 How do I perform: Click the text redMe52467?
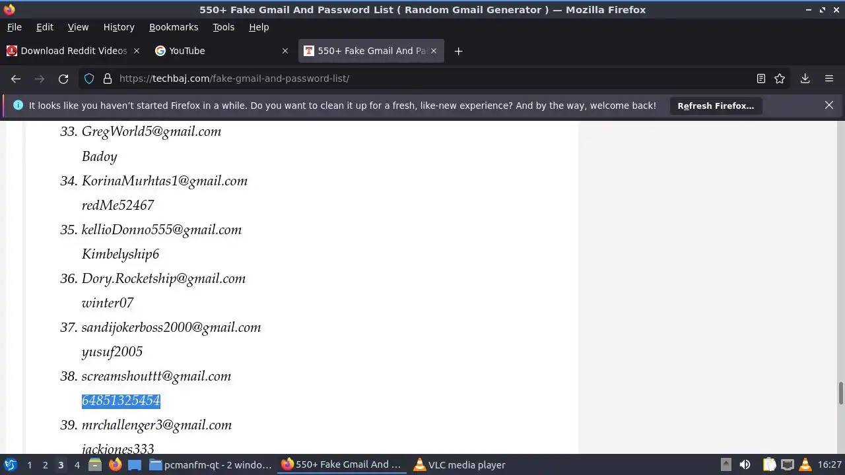(118, 205)
